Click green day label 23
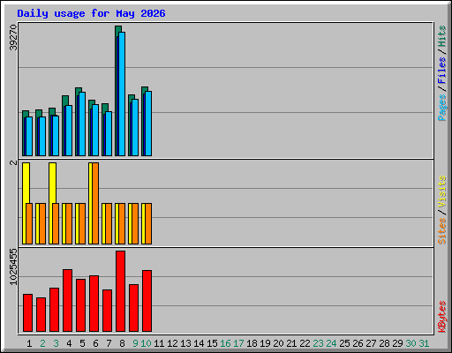The height and width of the screenshot is (353, 452). pyautogui.click(x=318, y=343)
